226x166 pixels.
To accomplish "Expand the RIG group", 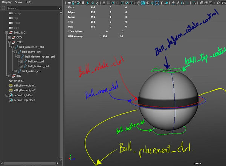I will click(x=9, y=76).
